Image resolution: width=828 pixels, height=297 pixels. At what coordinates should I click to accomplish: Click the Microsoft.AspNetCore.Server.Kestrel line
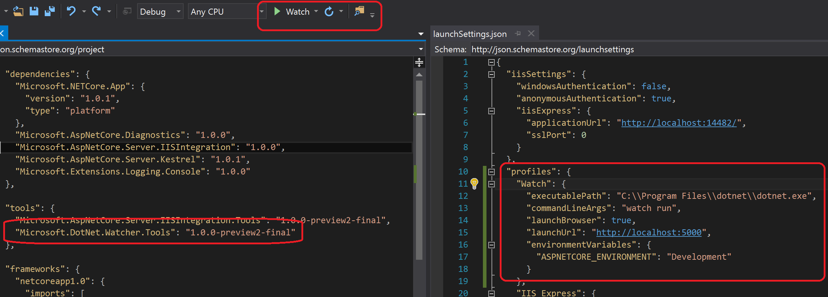click(132, 159)
